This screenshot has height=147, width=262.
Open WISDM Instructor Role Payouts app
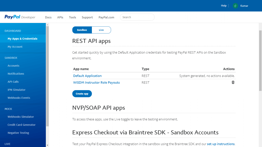coord(96,82)
